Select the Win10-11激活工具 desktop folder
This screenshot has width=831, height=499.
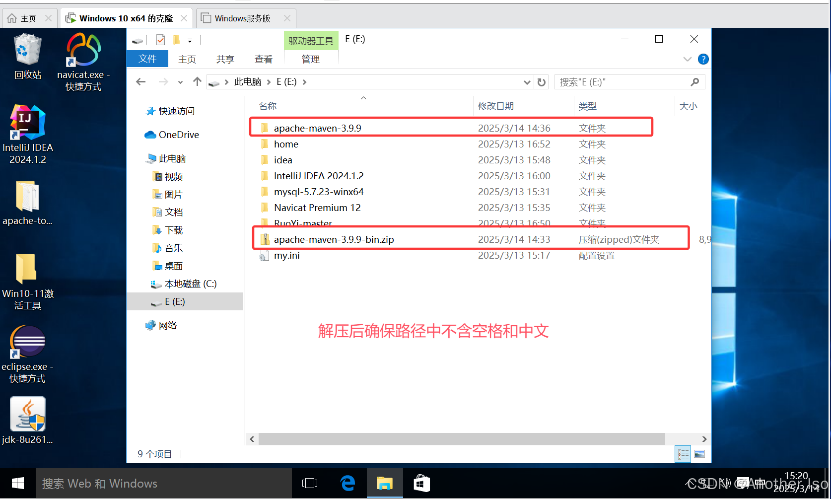point(28,282)
